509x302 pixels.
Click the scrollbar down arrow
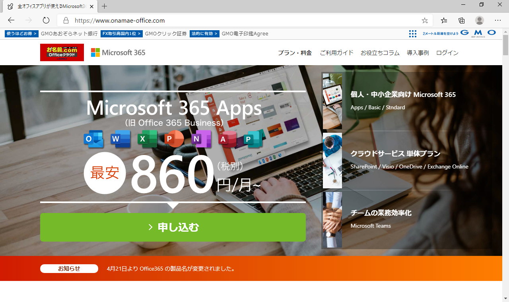coord(505,298)
